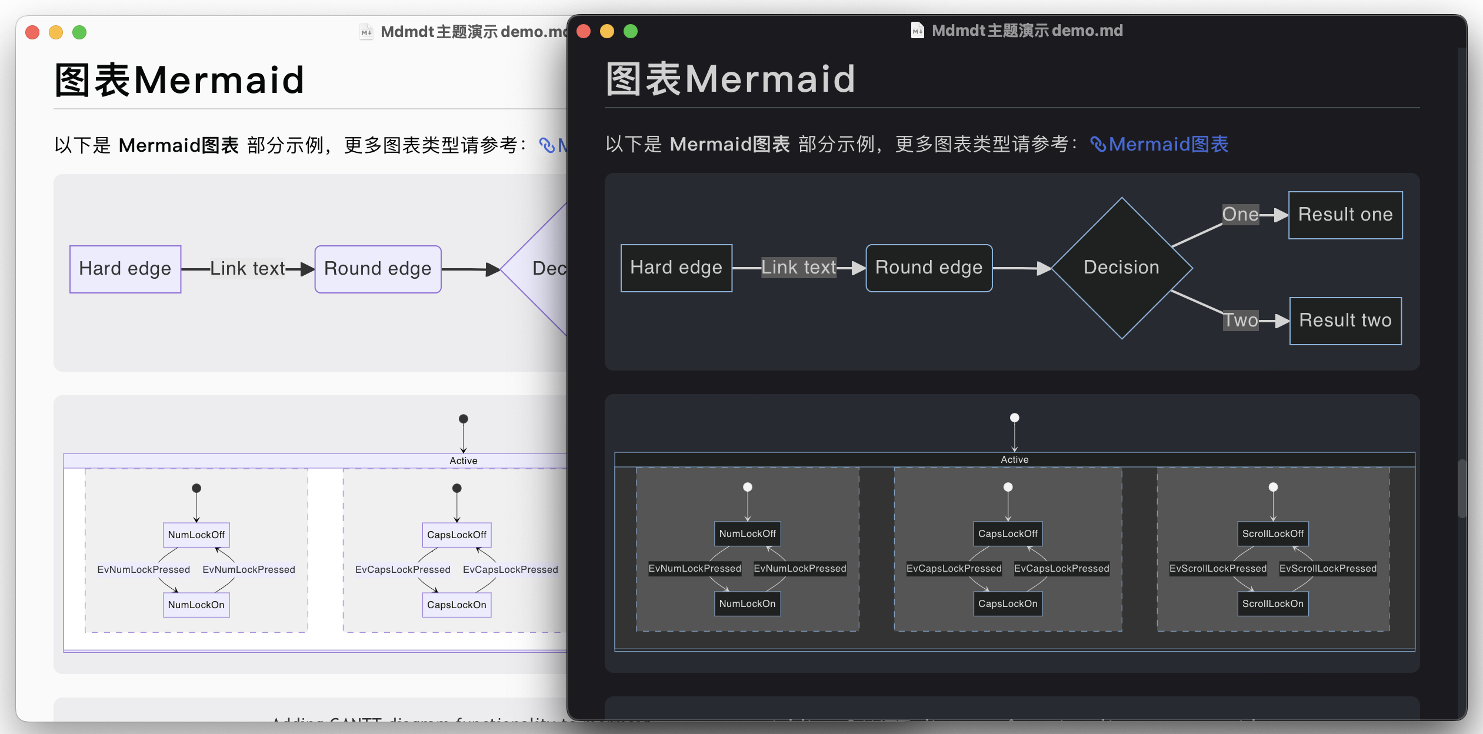The image size is (1483, 734).
Task: Close the light window with red button
Action: click(x=32, y=32)
